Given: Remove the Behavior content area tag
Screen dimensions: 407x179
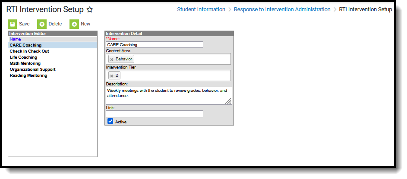Looking at the screenshot, I should point(112,59).
